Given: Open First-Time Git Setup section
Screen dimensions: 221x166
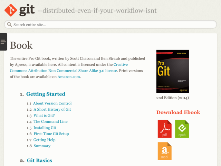Looking at the screenshot, I should [51, 134].
